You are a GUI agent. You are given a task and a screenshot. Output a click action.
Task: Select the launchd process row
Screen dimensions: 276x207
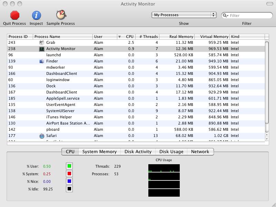tap(136, 55)
